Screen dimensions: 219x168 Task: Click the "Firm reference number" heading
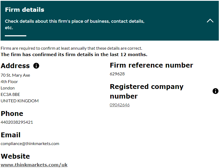(151, 65)
